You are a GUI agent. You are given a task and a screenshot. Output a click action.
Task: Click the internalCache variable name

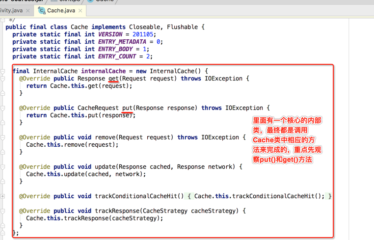click(x=103, y=71)
